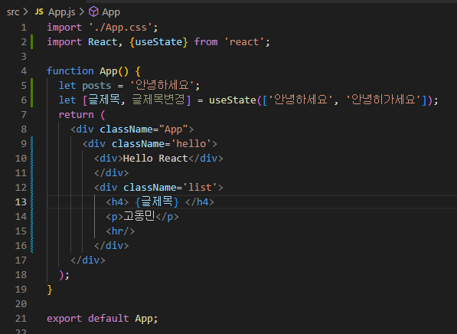Click the blue modified marker beside line 12

pyautogui.click(x=32, y=188)
